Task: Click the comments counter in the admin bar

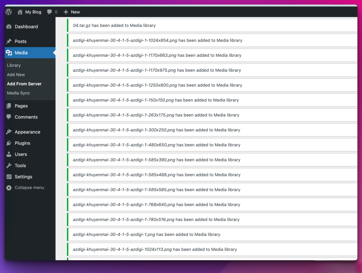Action: [52, 12]
